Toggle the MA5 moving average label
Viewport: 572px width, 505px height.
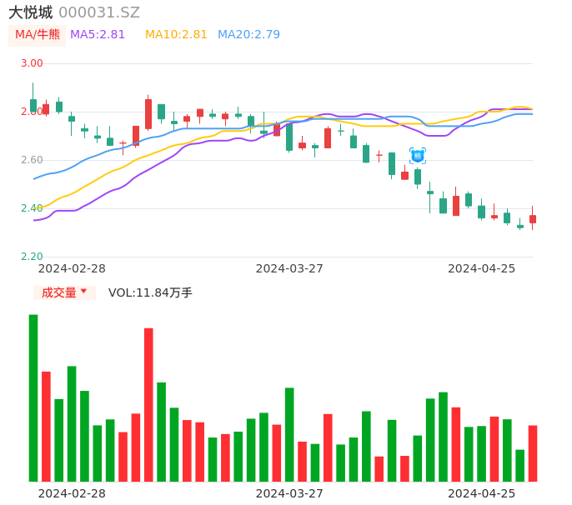coord(98,35)
